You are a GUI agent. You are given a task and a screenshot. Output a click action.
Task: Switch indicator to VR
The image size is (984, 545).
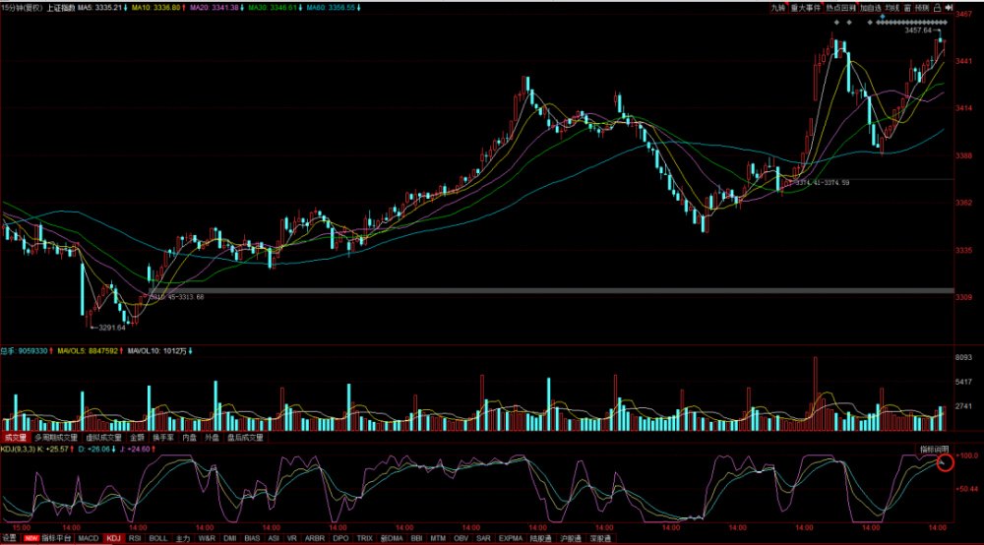click(292, 538)
